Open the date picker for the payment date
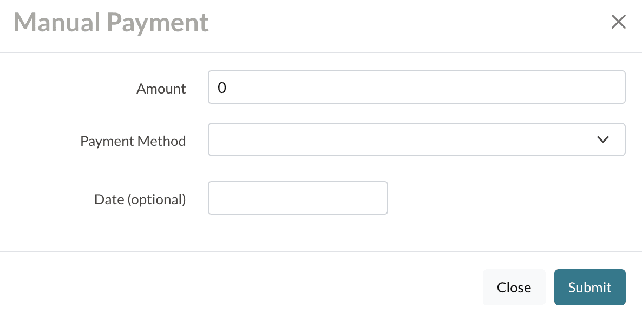The height and width of the screenshot is (320, 642). click(x=298, y=198)
